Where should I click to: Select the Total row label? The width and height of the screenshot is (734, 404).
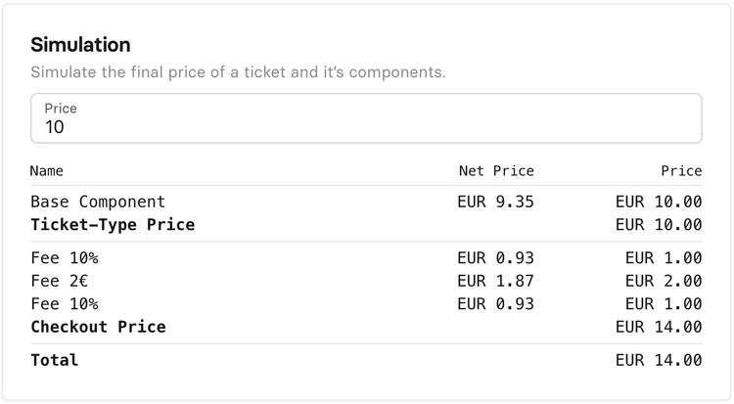tap(55, 360)
